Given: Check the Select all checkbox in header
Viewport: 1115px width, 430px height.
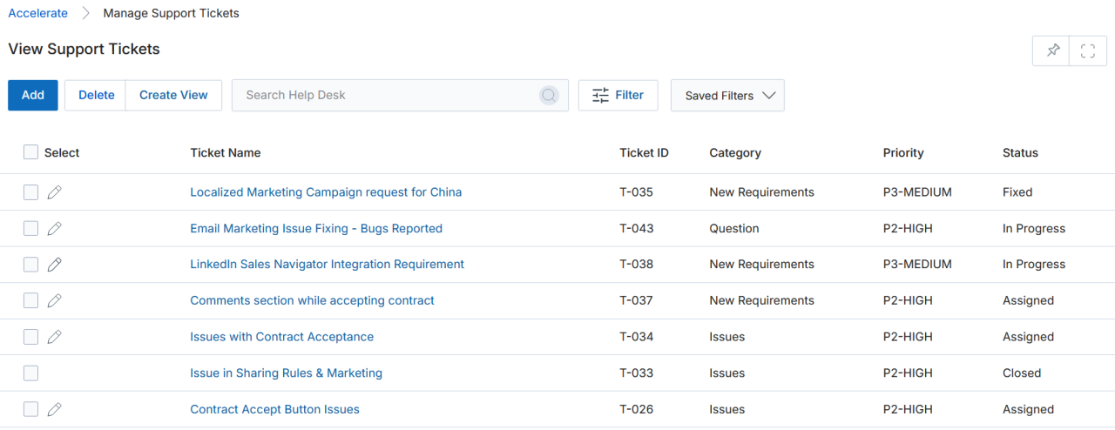Looking at the screenshot, I should pyautogui.click(x=30, y=152).
